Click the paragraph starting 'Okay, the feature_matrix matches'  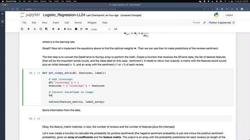(109, 127)
